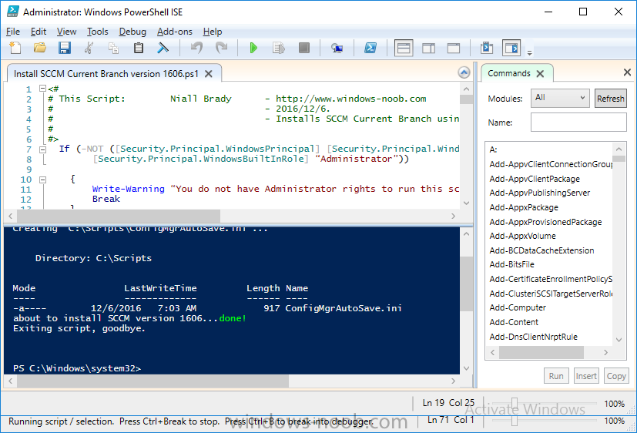Redo the last edit

point(221,48)
